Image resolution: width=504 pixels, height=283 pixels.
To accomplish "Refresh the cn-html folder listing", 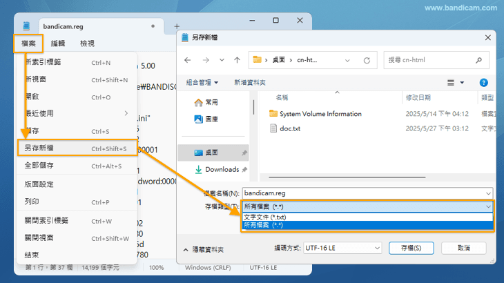I will [367, 60].
